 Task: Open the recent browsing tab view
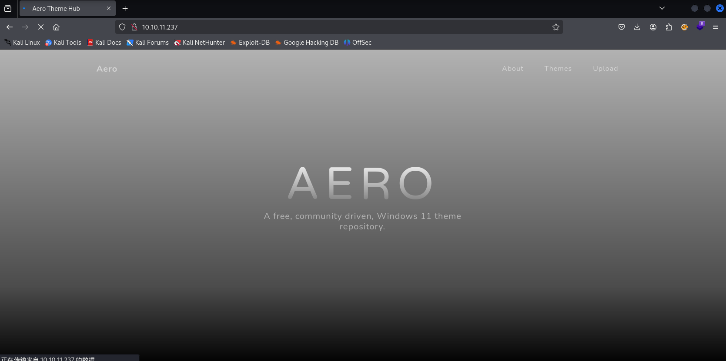pos(8,8)
